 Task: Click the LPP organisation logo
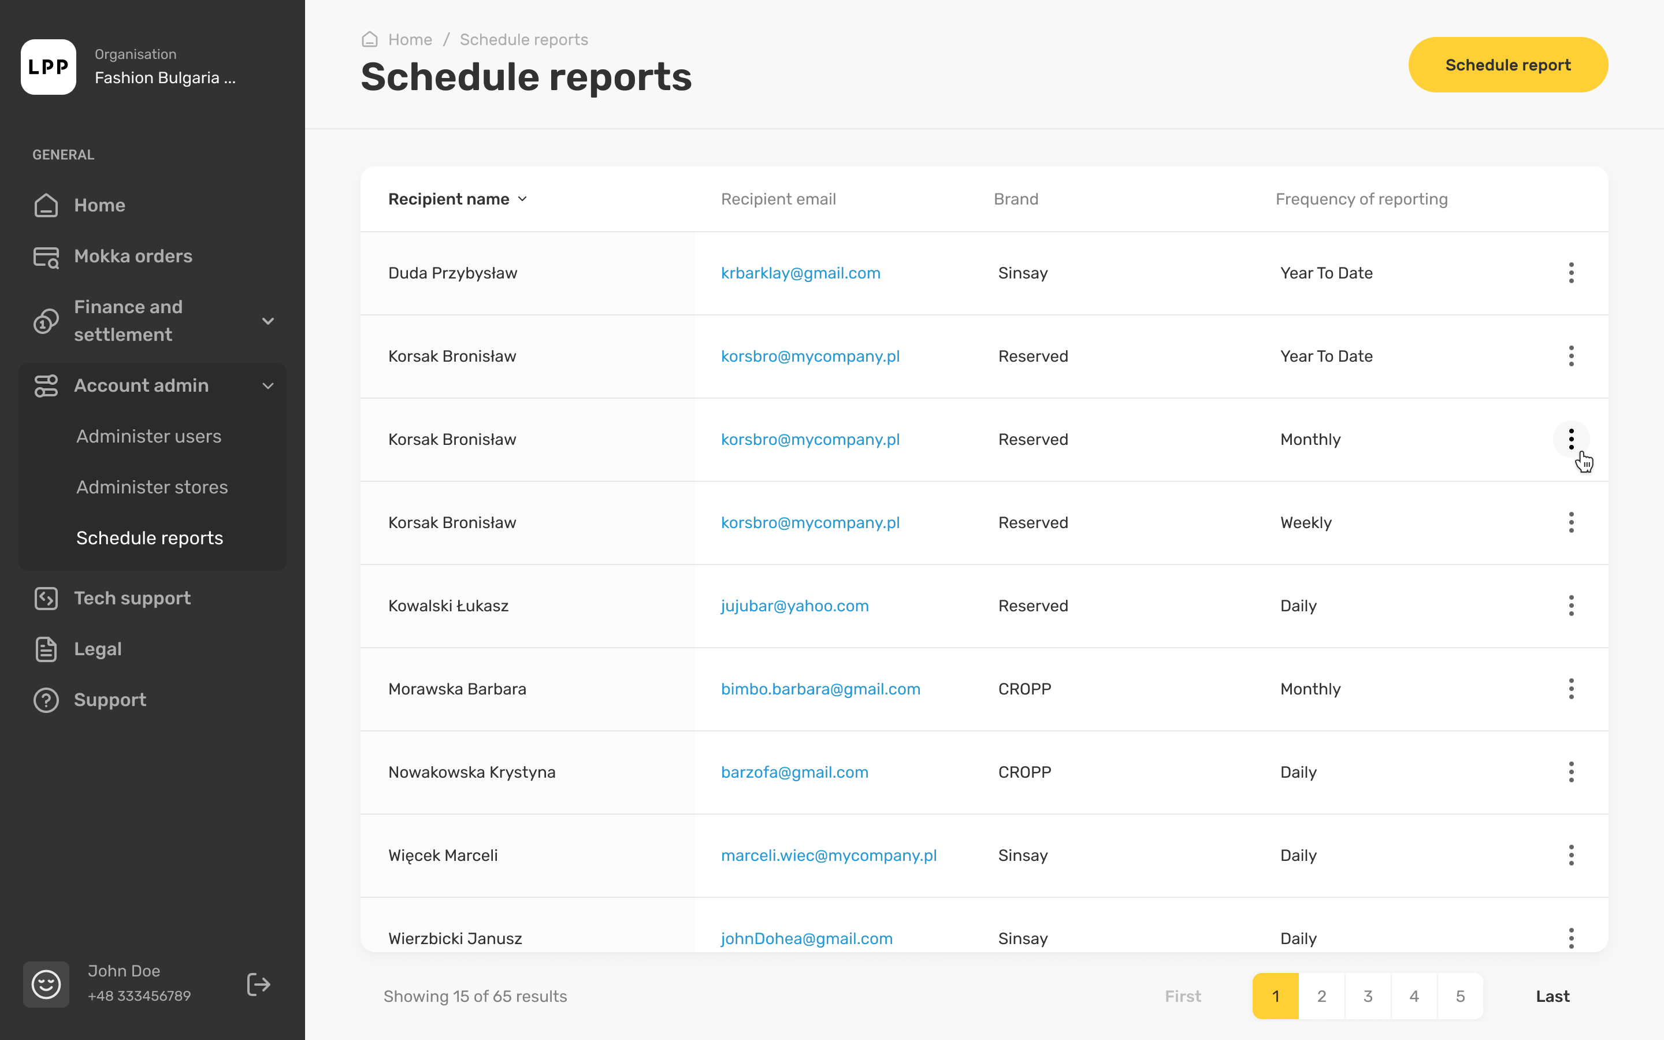pyautogui.click(x=48, y=66)
